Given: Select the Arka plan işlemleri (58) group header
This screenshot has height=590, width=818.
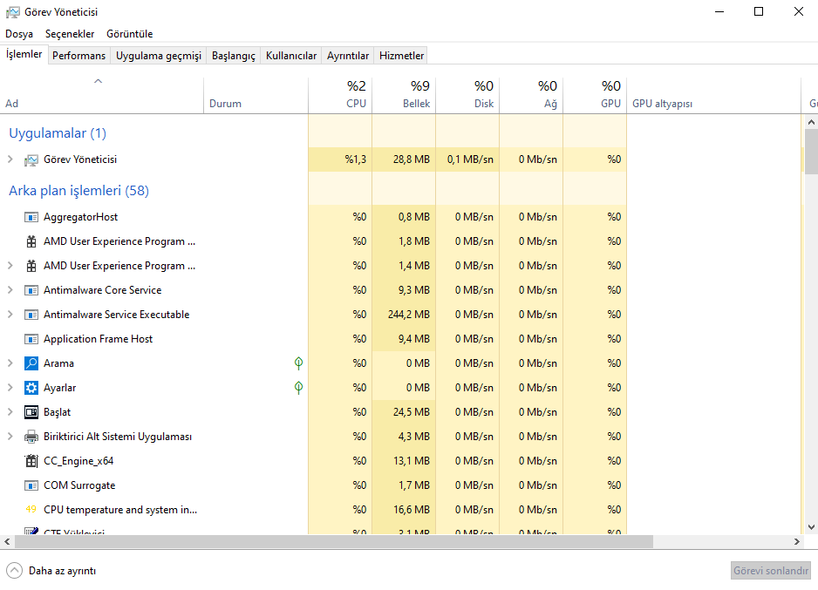Looking at the screenshot, I should pyautogui.click(x=78, y=191).
